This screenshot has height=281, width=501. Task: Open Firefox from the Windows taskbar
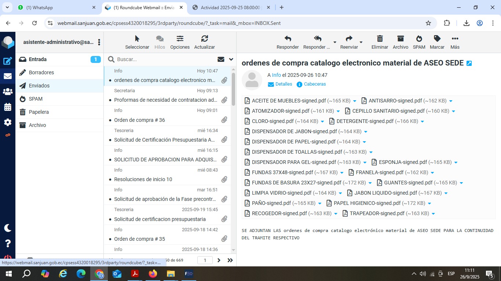click(153, 274)
